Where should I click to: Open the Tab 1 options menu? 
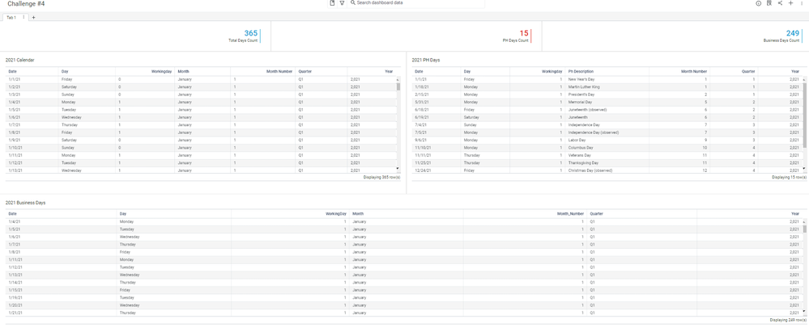point(23,17)
